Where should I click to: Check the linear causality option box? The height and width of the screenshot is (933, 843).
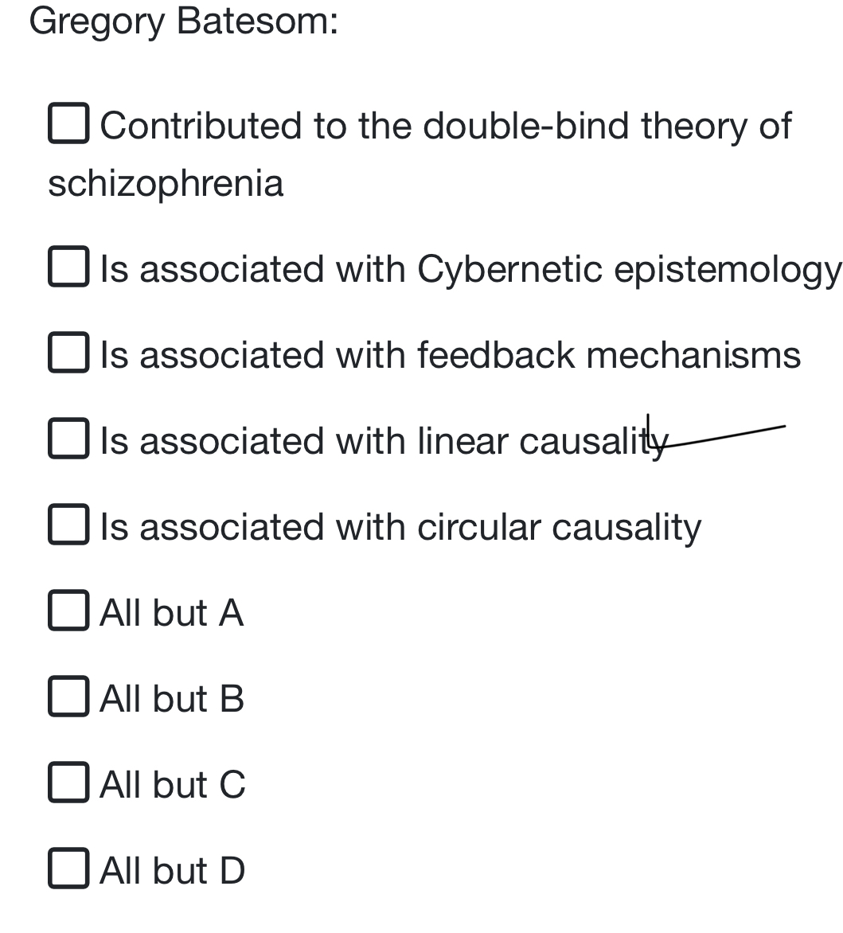pyautogui.click(x=69, y=438)
